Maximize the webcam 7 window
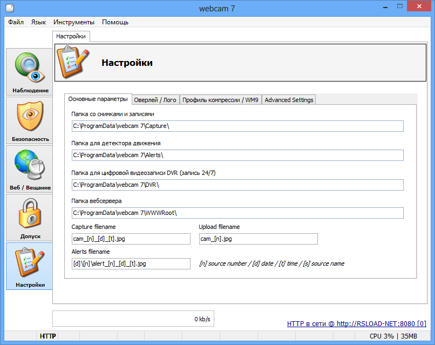The height and width of the screenshot is (345, 435). click(400, 6)
